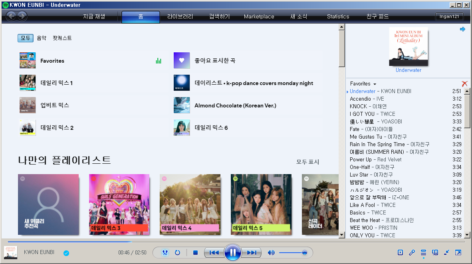Click the mini player shrink icon
The width and height of the screenshot is (472, 264).
click(447, 252)
